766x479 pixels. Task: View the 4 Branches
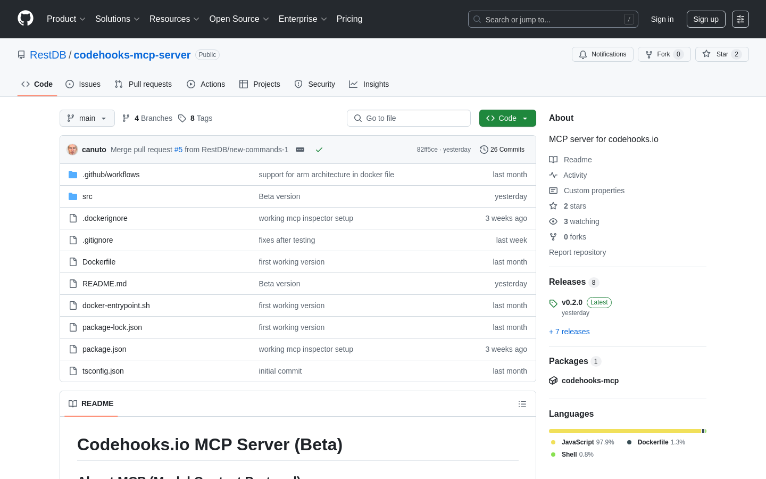147,118
